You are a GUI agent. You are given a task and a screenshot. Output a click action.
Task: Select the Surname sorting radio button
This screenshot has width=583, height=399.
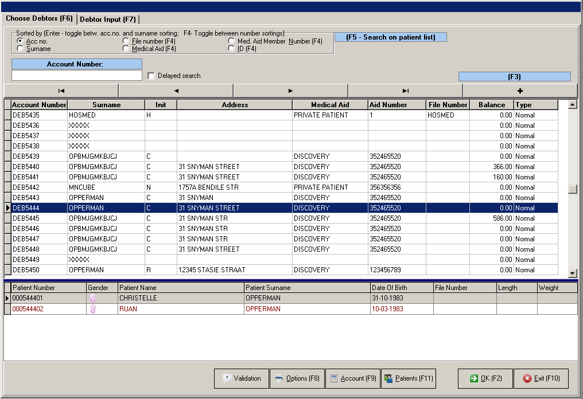coord(20,49)
